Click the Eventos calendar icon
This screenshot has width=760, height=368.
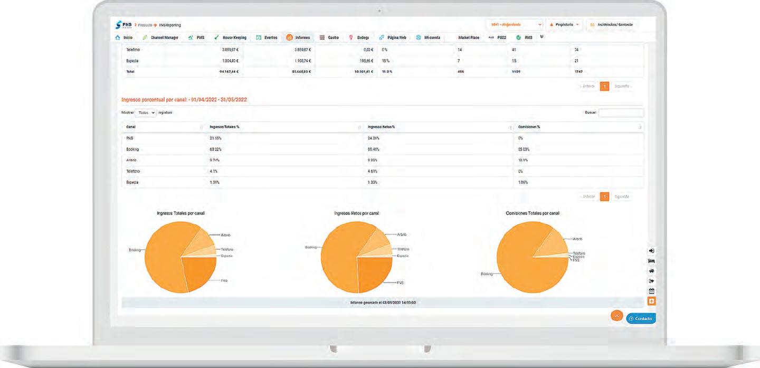(x=259, y=37)
